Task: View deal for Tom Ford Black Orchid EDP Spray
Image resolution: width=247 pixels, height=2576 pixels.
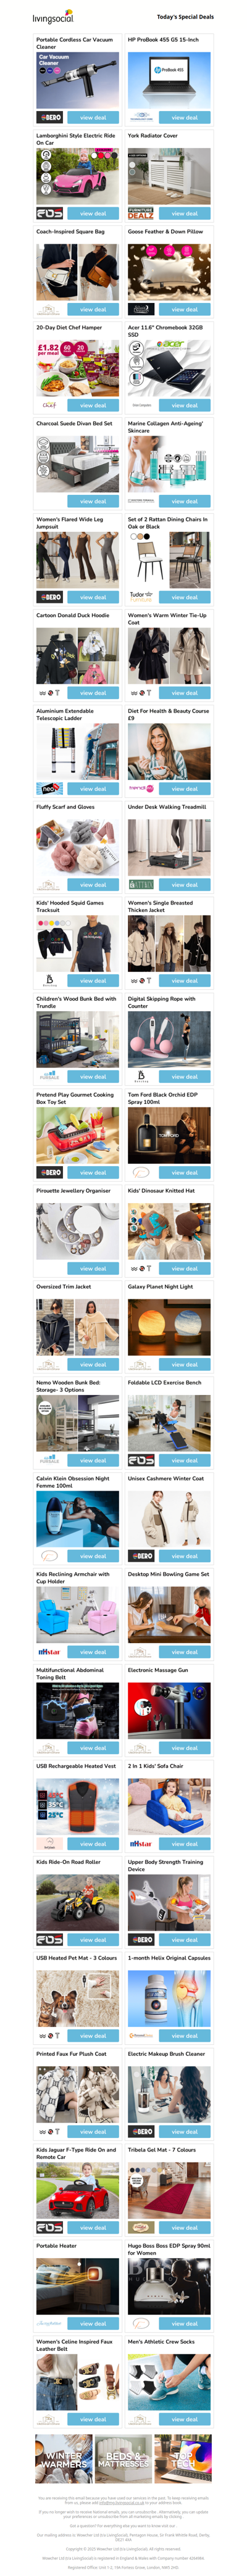Action: (184, 1172)
